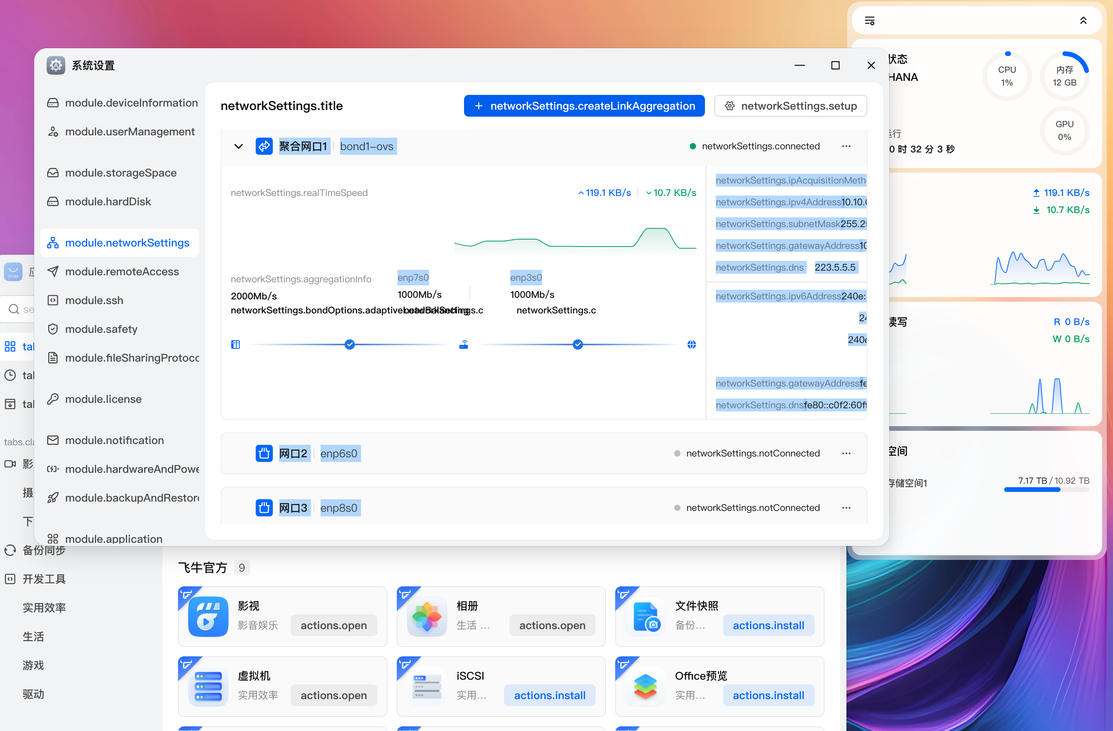Select module.remoteAccess in sidebar
This screenshot has width=1113, height=731.
tap(122, 271)
